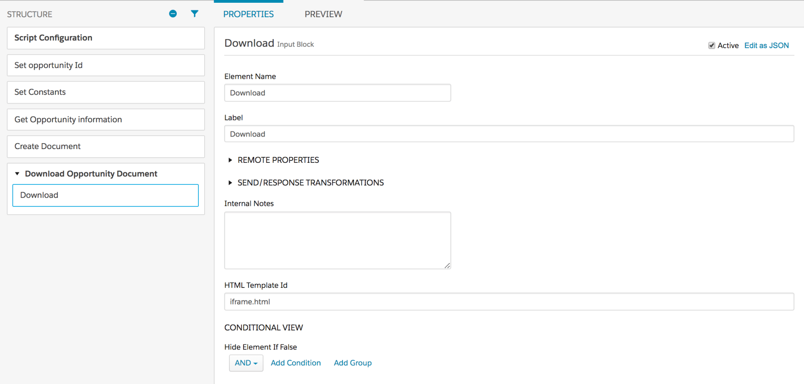The width and height of the screenshot is (804, 384).
Task: Open the Get Opportunity information element
Action: point(105,119)
